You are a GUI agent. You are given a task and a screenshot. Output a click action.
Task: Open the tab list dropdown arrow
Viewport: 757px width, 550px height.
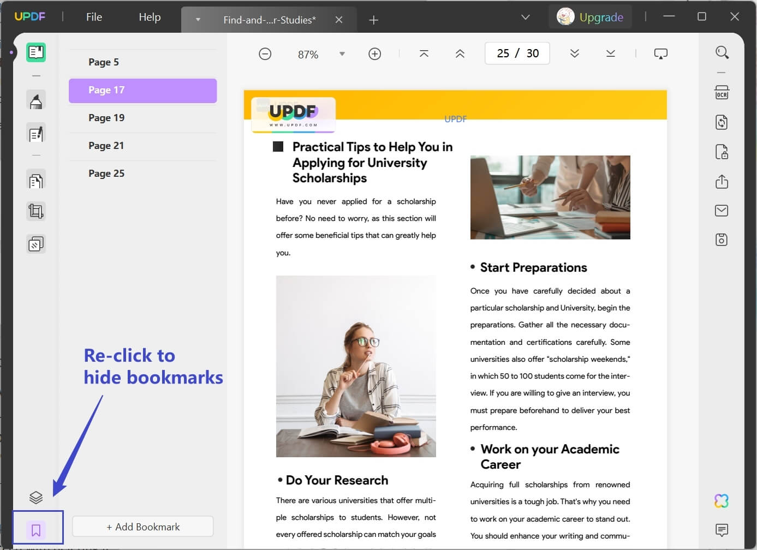click(198, 20)
